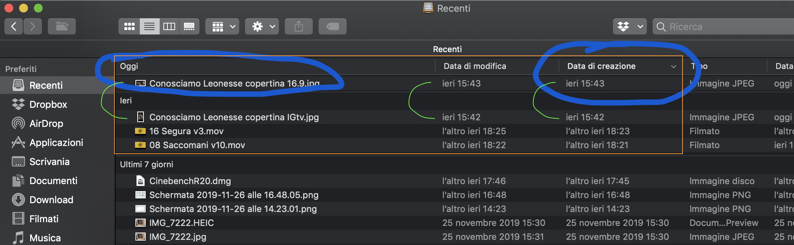Image resolution: width=794 pixels, height=245 pixels.
Task: Click the edit tags toolbar button
Action: [332, 26]
